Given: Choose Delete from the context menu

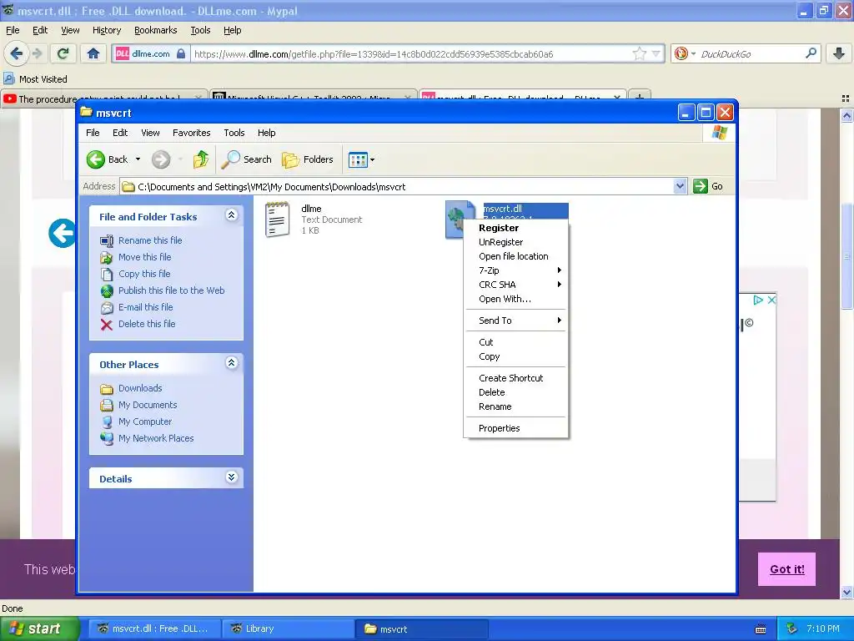Looking at the screenshot, I should pyautogui.click(x=515, y=392).
